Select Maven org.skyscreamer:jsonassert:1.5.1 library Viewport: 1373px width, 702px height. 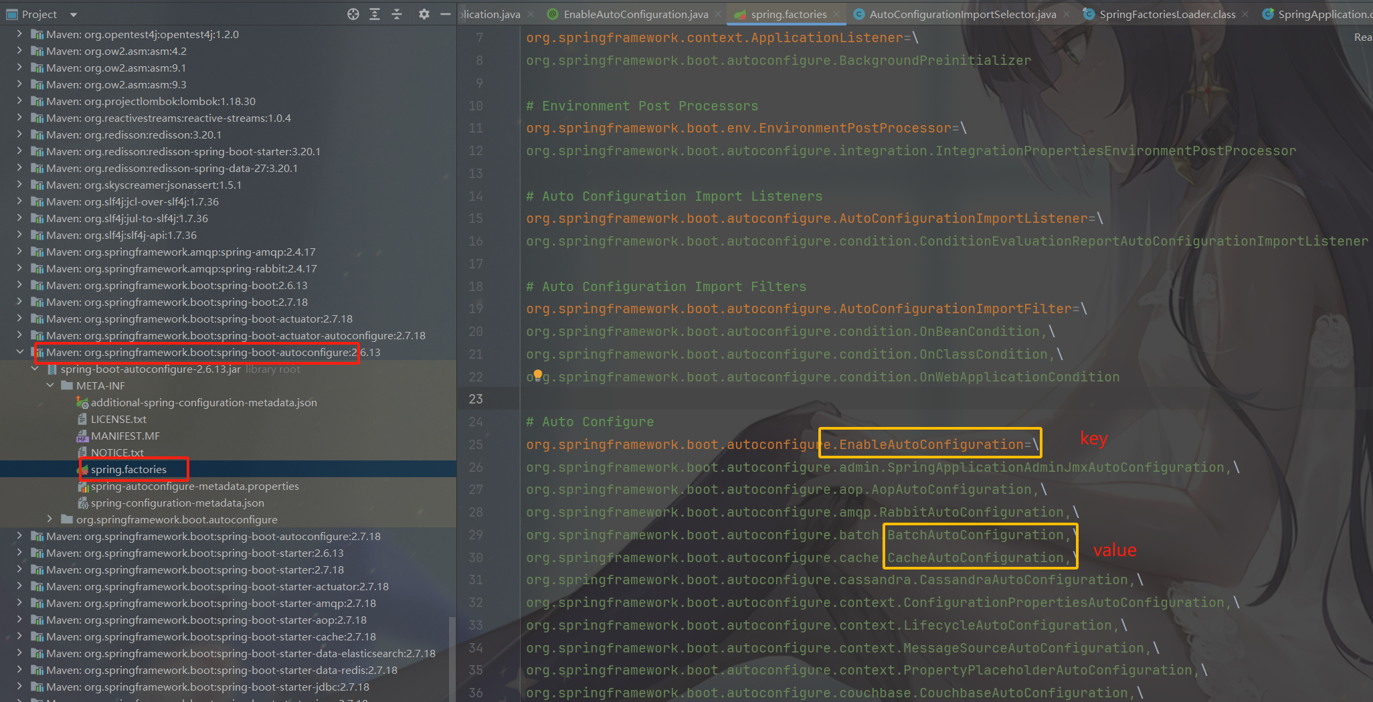click(x=144, y=185)
